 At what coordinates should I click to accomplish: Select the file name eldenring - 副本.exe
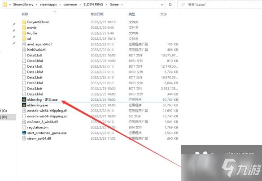[42, 99]
